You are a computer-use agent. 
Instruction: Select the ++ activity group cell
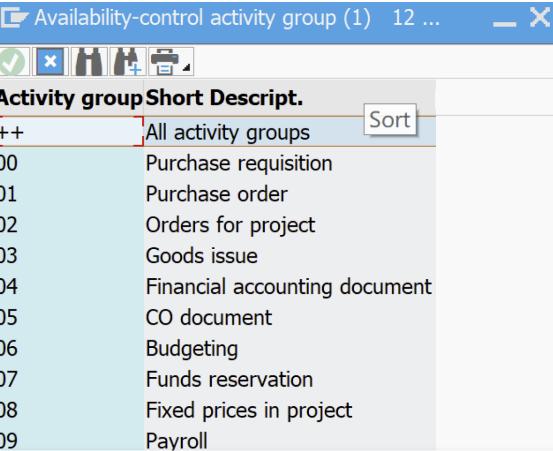point(71,131)
